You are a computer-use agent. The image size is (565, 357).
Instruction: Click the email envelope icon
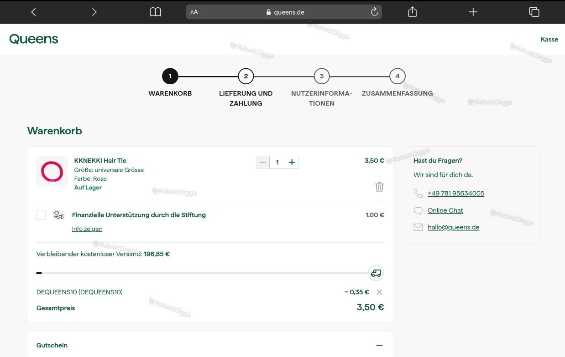pos(418,227)
